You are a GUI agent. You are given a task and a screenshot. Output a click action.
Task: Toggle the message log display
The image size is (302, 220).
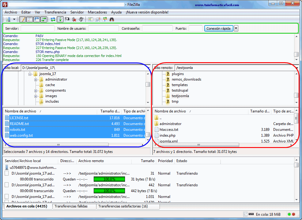pos(23,19)
